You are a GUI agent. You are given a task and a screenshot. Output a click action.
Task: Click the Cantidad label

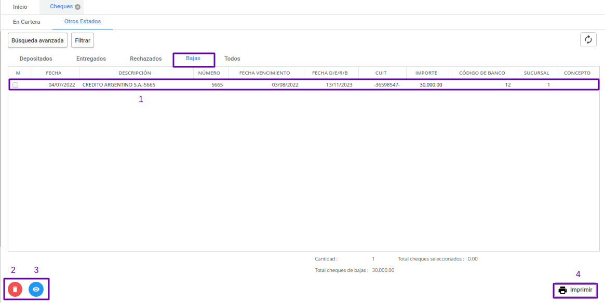(x=327, y=259)
